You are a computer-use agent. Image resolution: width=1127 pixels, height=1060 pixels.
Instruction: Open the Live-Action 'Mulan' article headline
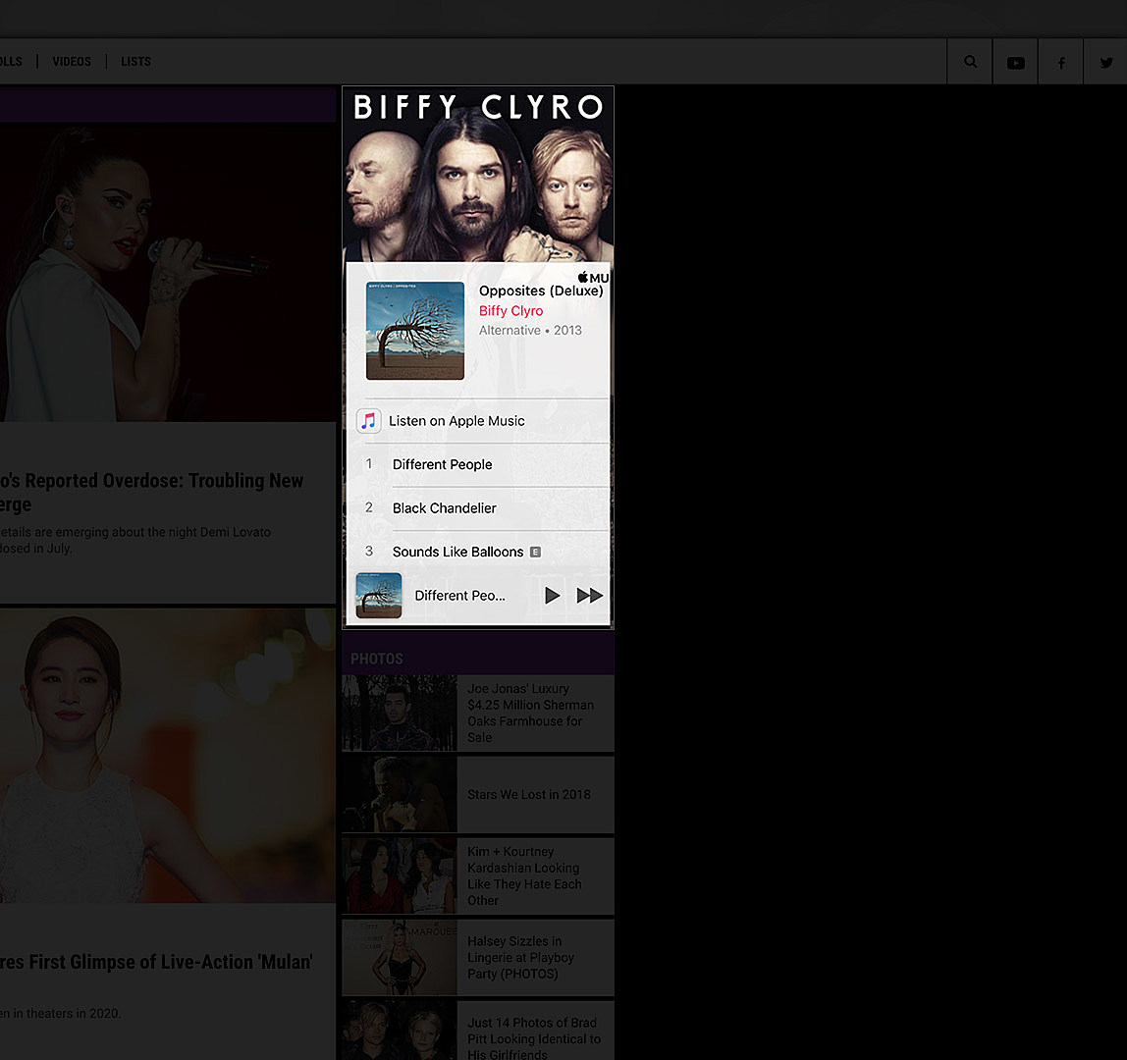pyautogui.click(x=156, y=962)
